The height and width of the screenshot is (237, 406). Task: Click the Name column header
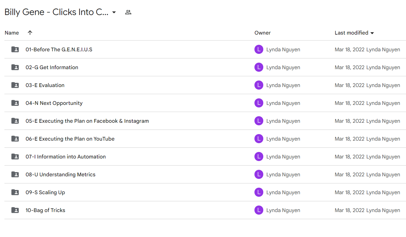click(12, 33)
